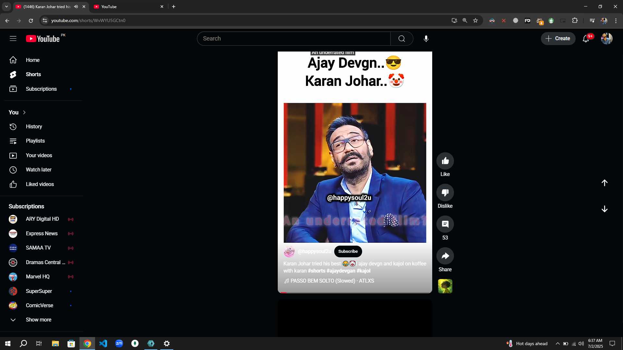The width and height of the screenshot is (623, 350).
Task: Close the second YouTube tab
Action: click(x=162, y=6)
